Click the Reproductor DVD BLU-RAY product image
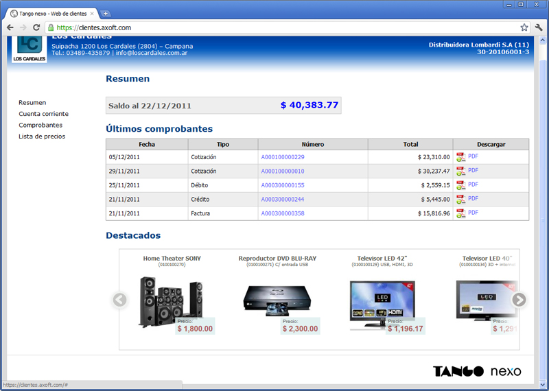This screenshot has height=391, width=549. point(277,301)
